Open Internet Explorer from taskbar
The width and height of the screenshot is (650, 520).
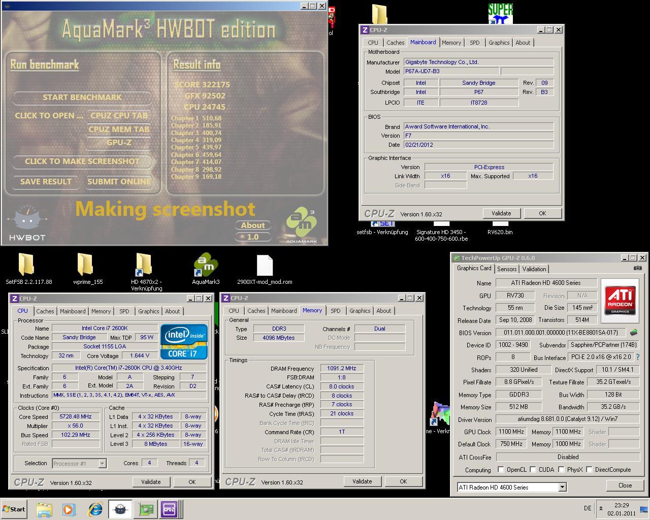tap(95, 509)
